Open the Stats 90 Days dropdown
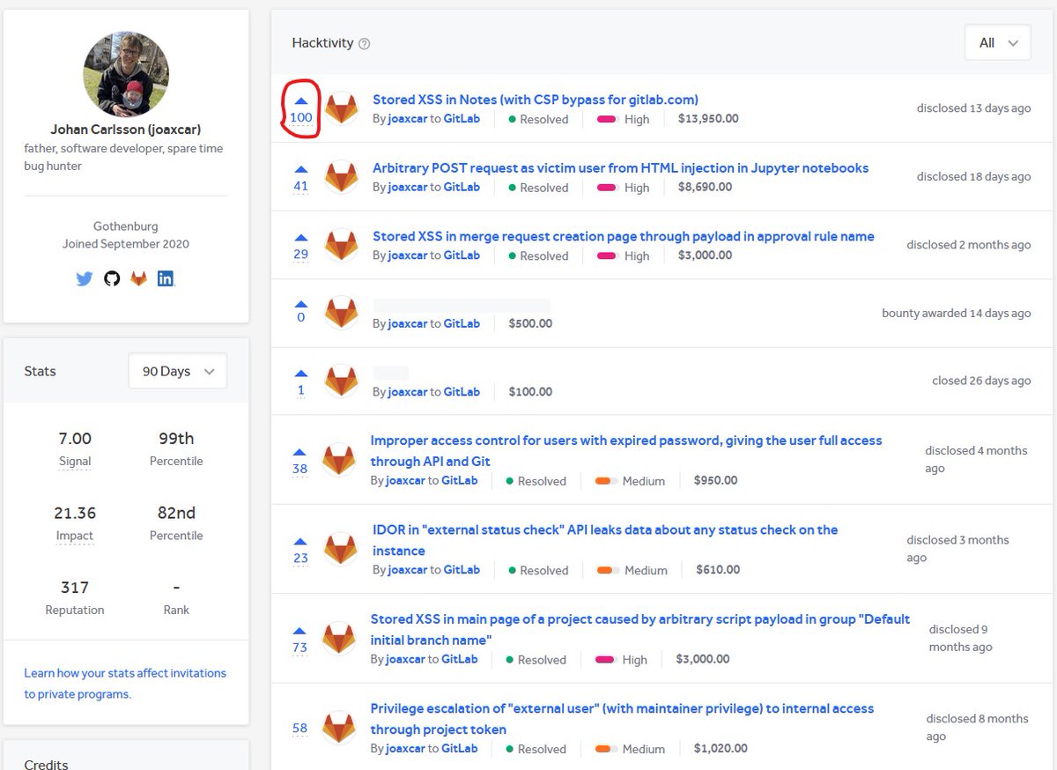 coord(178,371)
